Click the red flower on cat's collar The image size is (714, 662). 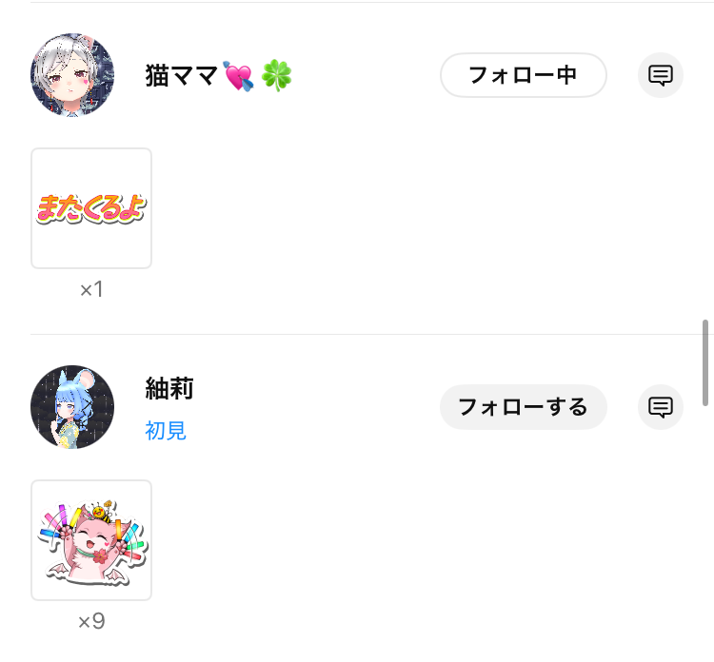99,556
